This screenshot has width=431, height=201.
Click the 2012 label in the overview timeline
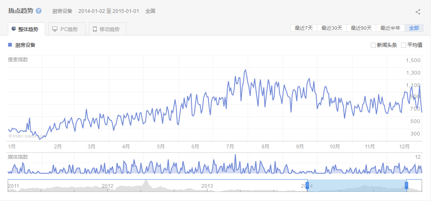pos(108,186)
